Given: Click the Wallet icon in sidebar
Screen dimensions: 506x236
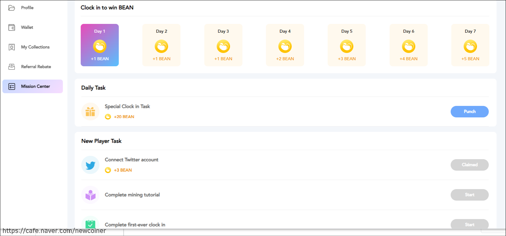Looking at the screenshot, I should tap(11, 28).
